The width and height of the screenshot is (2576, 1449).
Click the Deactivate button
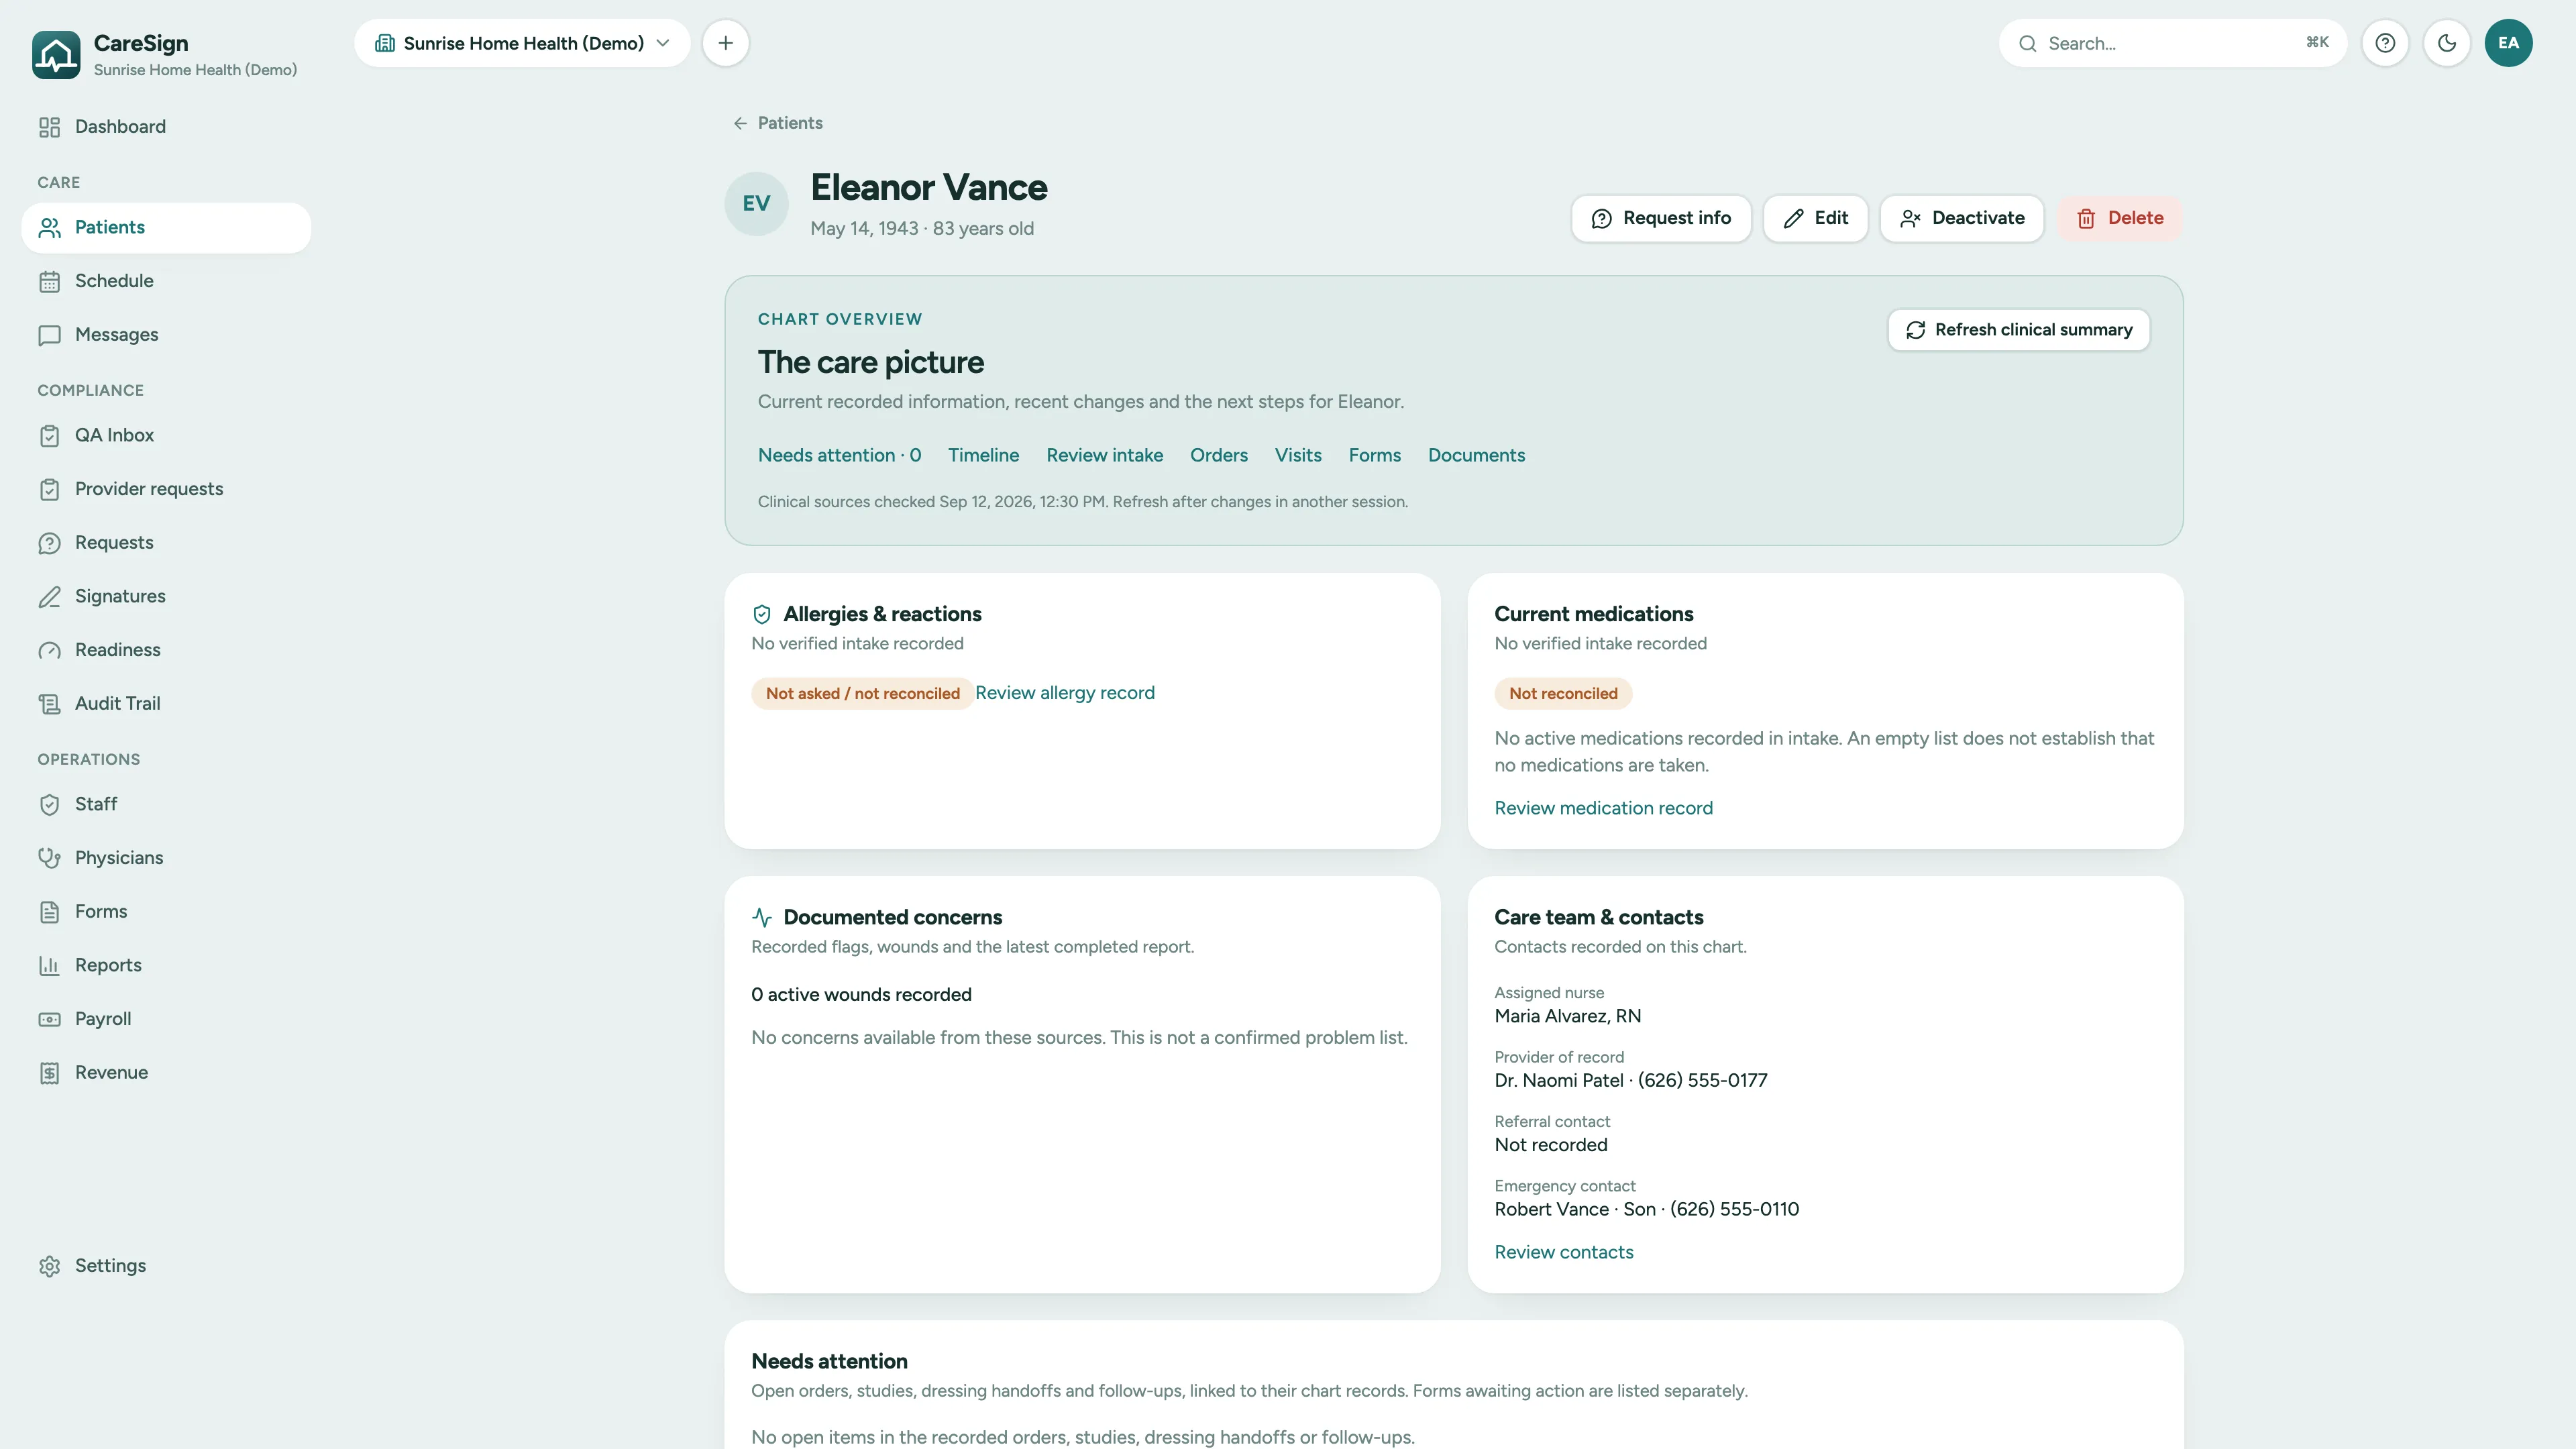click(1962, 218)
